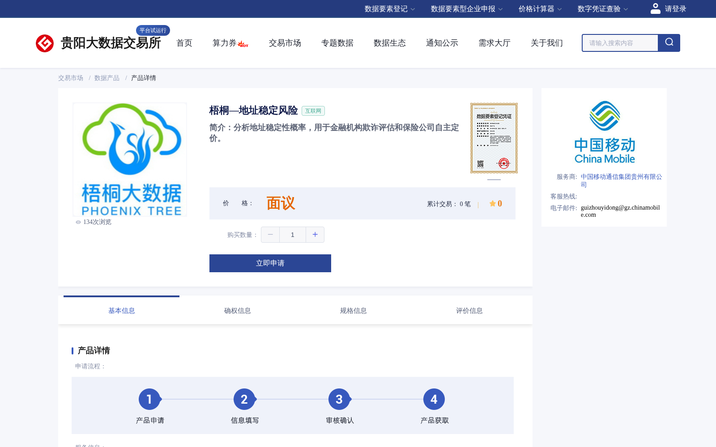Open the 算力券 menu item
Viewport: 716px width, 447px height.
(224, 43)
